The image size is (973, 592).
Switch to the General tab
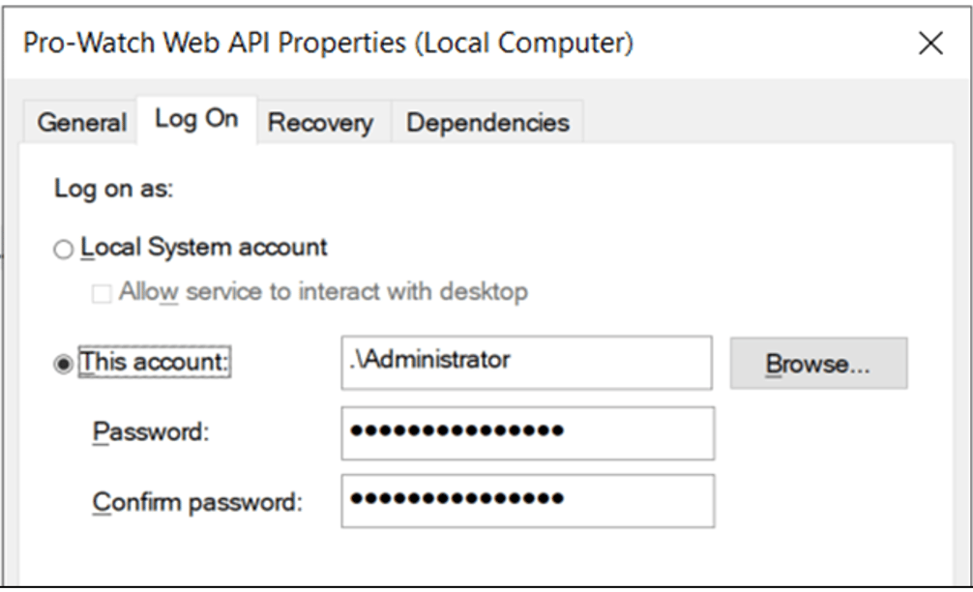80,122
